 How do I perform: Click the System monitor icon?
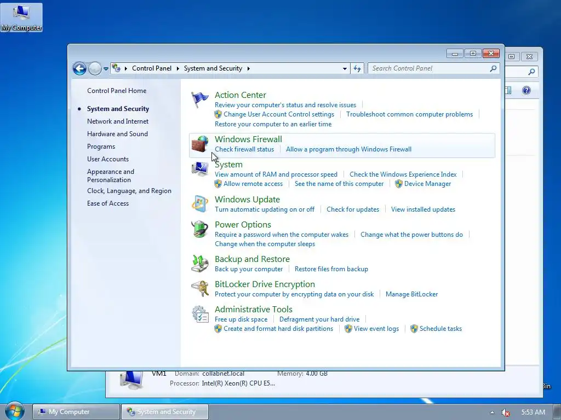(x=199, y=170)
